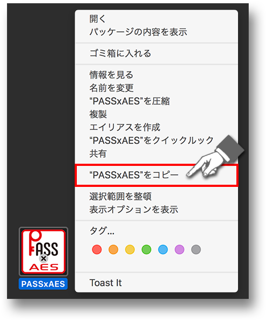Image resolution: width=267 pixels, height=321 pixels.
Task: Choose the gray tag color
Action: (x=196, y=249)
